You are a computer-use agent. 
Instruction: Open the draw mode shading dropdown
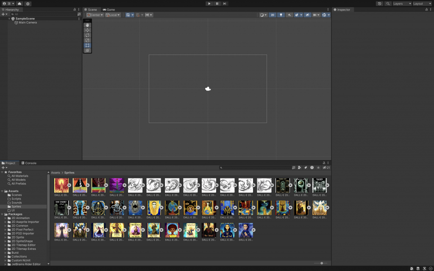click(x=263, y=15)
